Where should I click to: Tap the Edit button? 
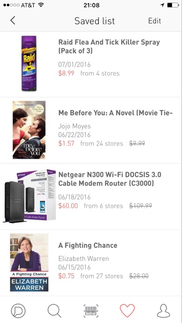click(x=155, y=21)
